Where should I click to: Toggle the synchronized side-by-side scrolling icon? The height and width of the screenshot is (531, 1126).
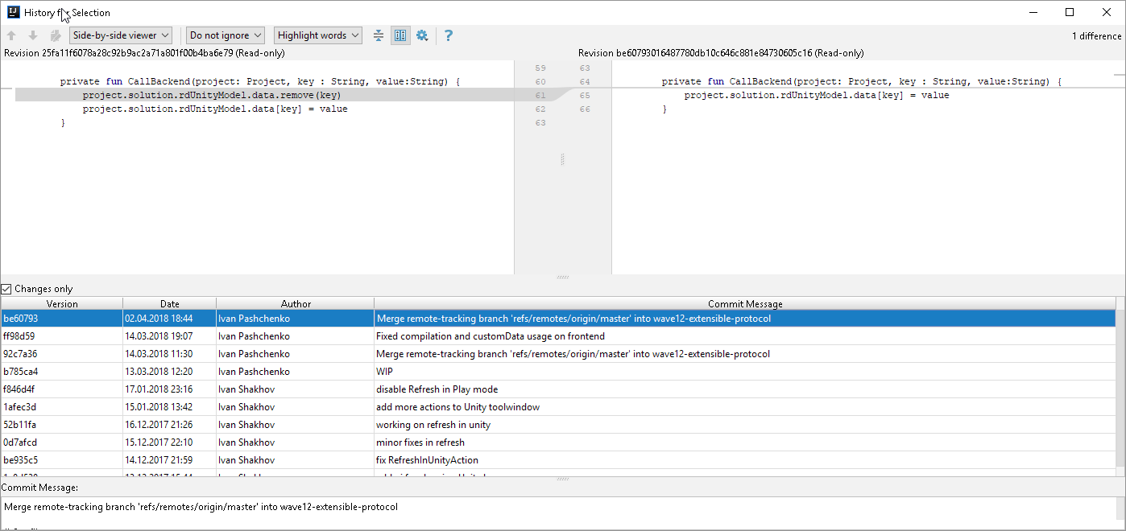click(x=399, y=35)
